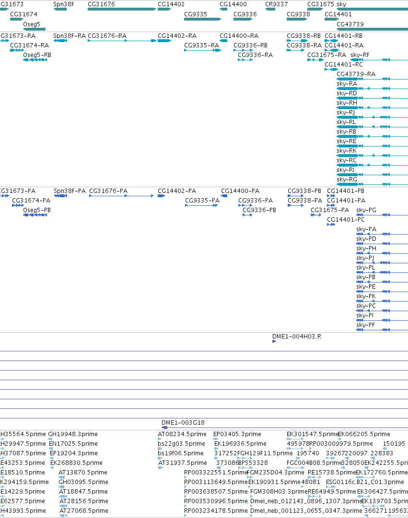Click the sky-RK transcript label
Image resolution: width=408 pixels, height=518 pixels.
pyautogui.click(x=347, y=151)
